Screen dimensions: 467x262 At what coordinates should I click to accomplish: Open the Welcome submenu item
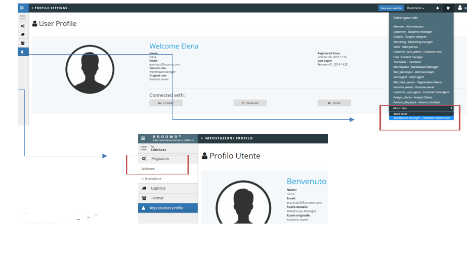click(168, 169)
